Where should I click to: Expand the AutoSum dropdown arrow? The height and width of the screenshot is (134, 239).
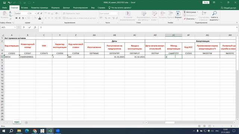click(x=198, y=12)
